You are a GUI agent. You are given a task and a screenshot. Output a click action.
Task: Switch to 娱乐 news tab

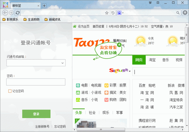[x=106, y=113]
